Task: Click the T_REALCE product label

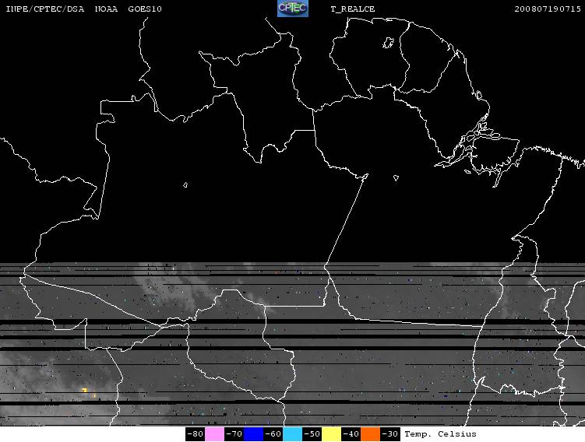Action: click(353, 9)
